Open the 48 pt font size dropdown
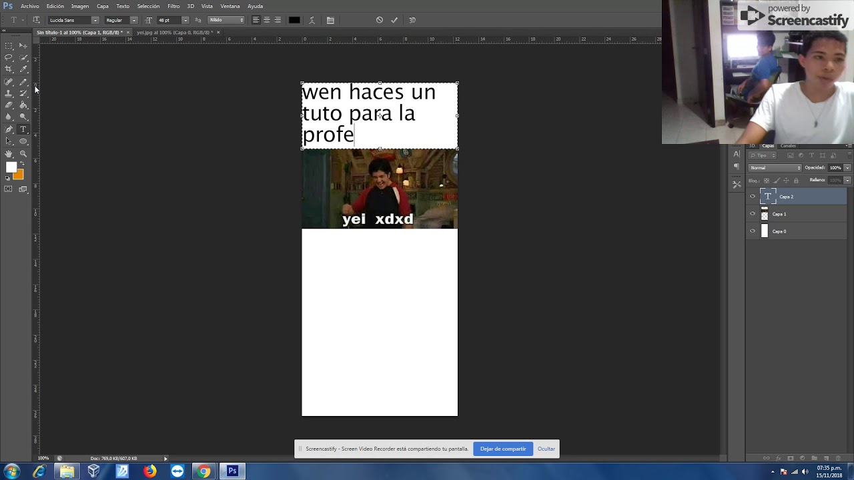This screenshot has width=854, height=480. 185,20
